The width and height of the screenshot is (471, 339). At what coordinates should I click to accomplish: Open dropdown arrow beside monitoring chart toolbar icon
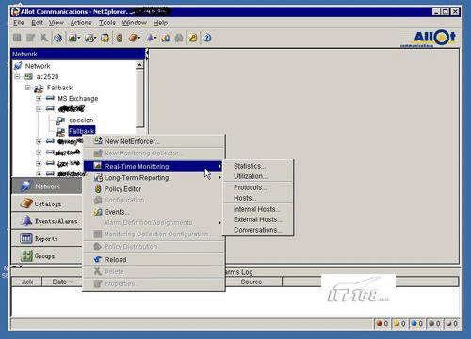click(x=79, y=38)
